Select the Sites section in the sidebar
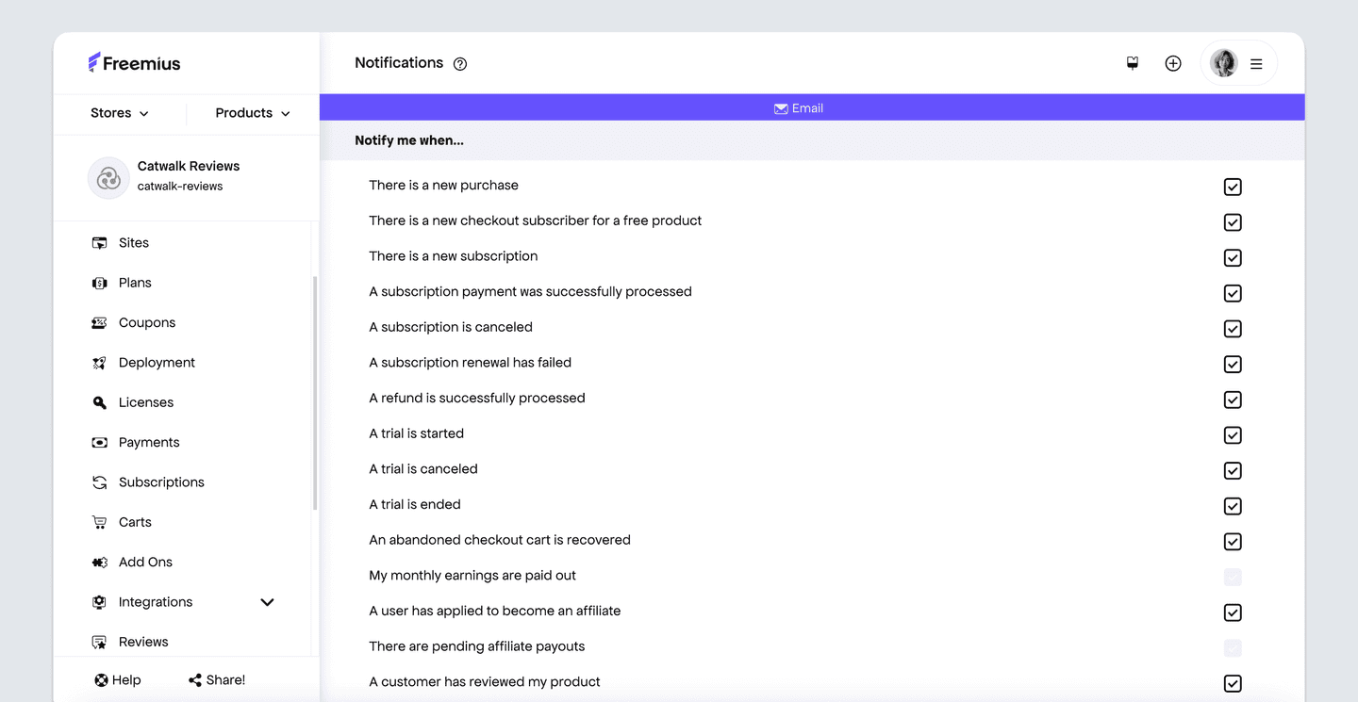Screen dimensions: 1358x702 click(133, 242)
